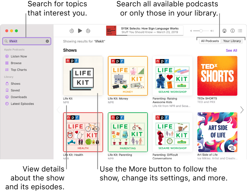247x193 pixels.
Task: Show episode info panel
Action: click(x=232, y=31)
